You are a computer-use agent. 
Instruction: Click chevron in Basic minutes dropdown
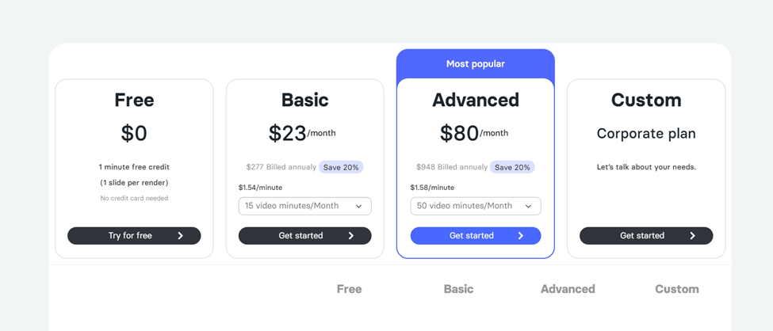(359, 207)
